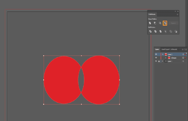Click Layer 2 red selection indicator square
The width and height of the screenshot is (188, 121).
185,54
